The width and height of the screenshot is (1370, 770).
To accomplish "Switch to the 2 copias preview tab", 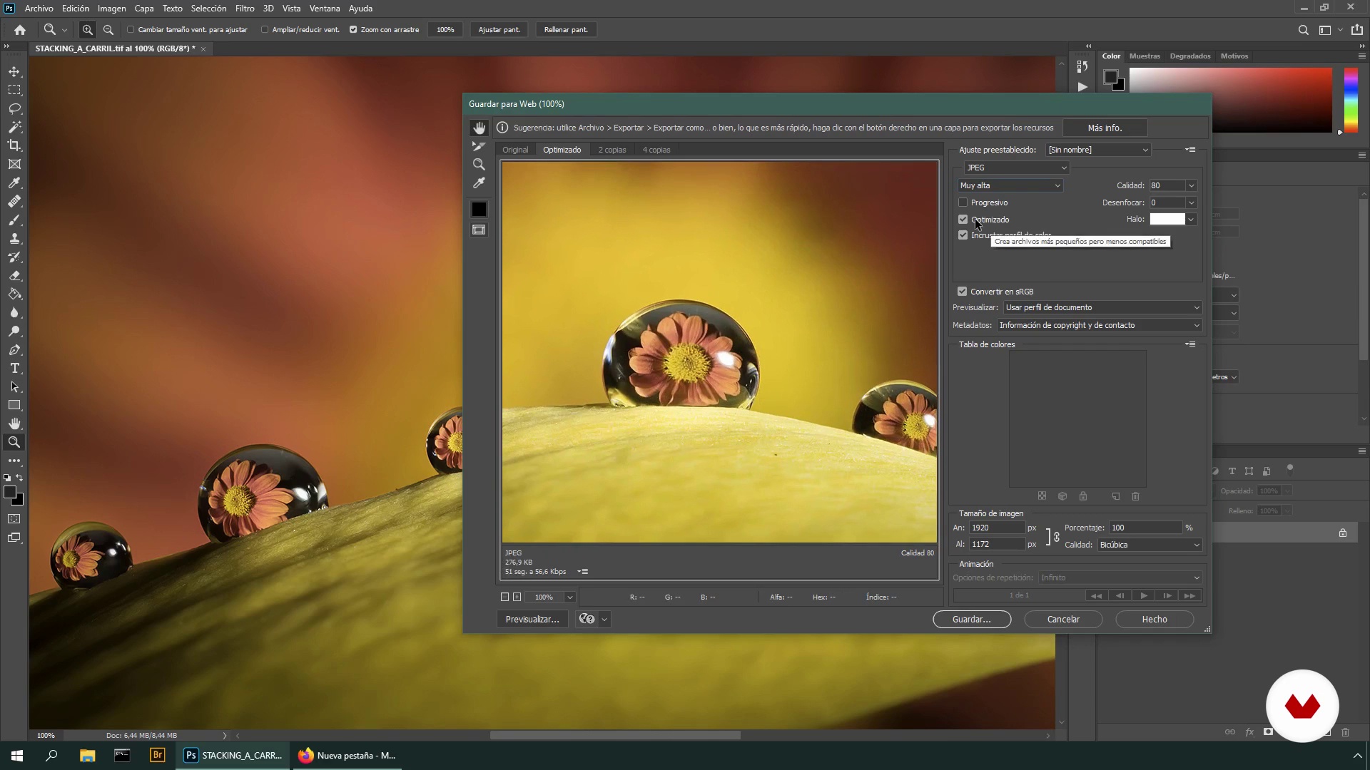I will (x=612, y=150).
